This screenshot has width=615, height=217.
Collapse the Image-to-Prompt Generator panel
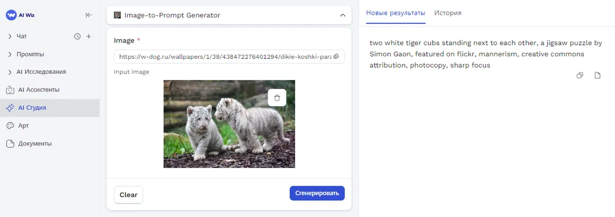pos(342,15)
